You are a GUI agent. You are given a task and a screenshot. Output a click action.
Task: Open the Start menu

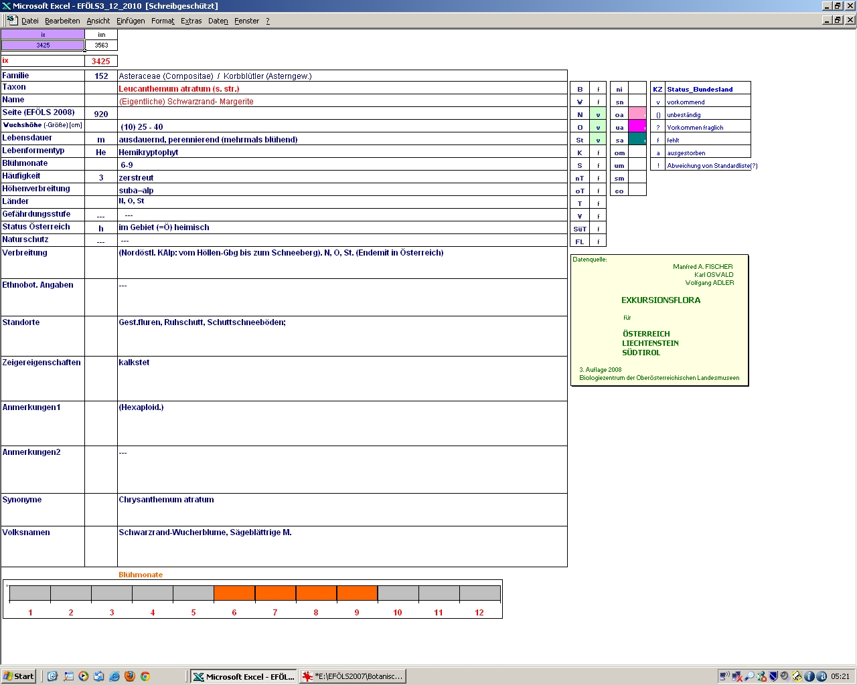[19, 676]
